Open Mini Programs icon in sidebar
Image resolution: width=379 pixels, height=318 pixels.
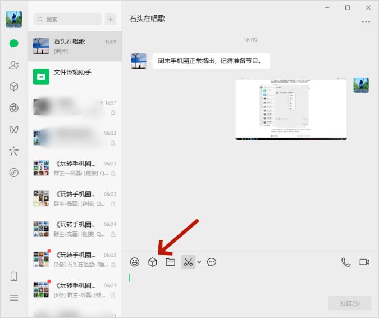pos(14,172)
